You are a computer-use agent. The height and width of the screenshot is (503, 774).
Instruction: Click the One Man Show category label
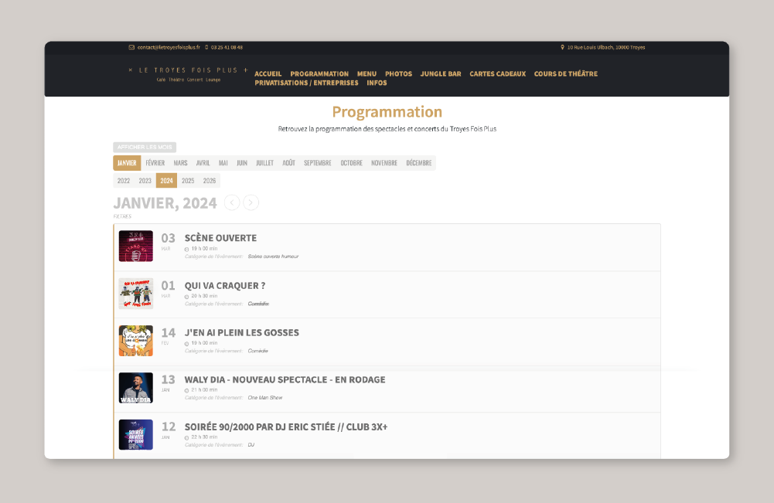[265, 397]
